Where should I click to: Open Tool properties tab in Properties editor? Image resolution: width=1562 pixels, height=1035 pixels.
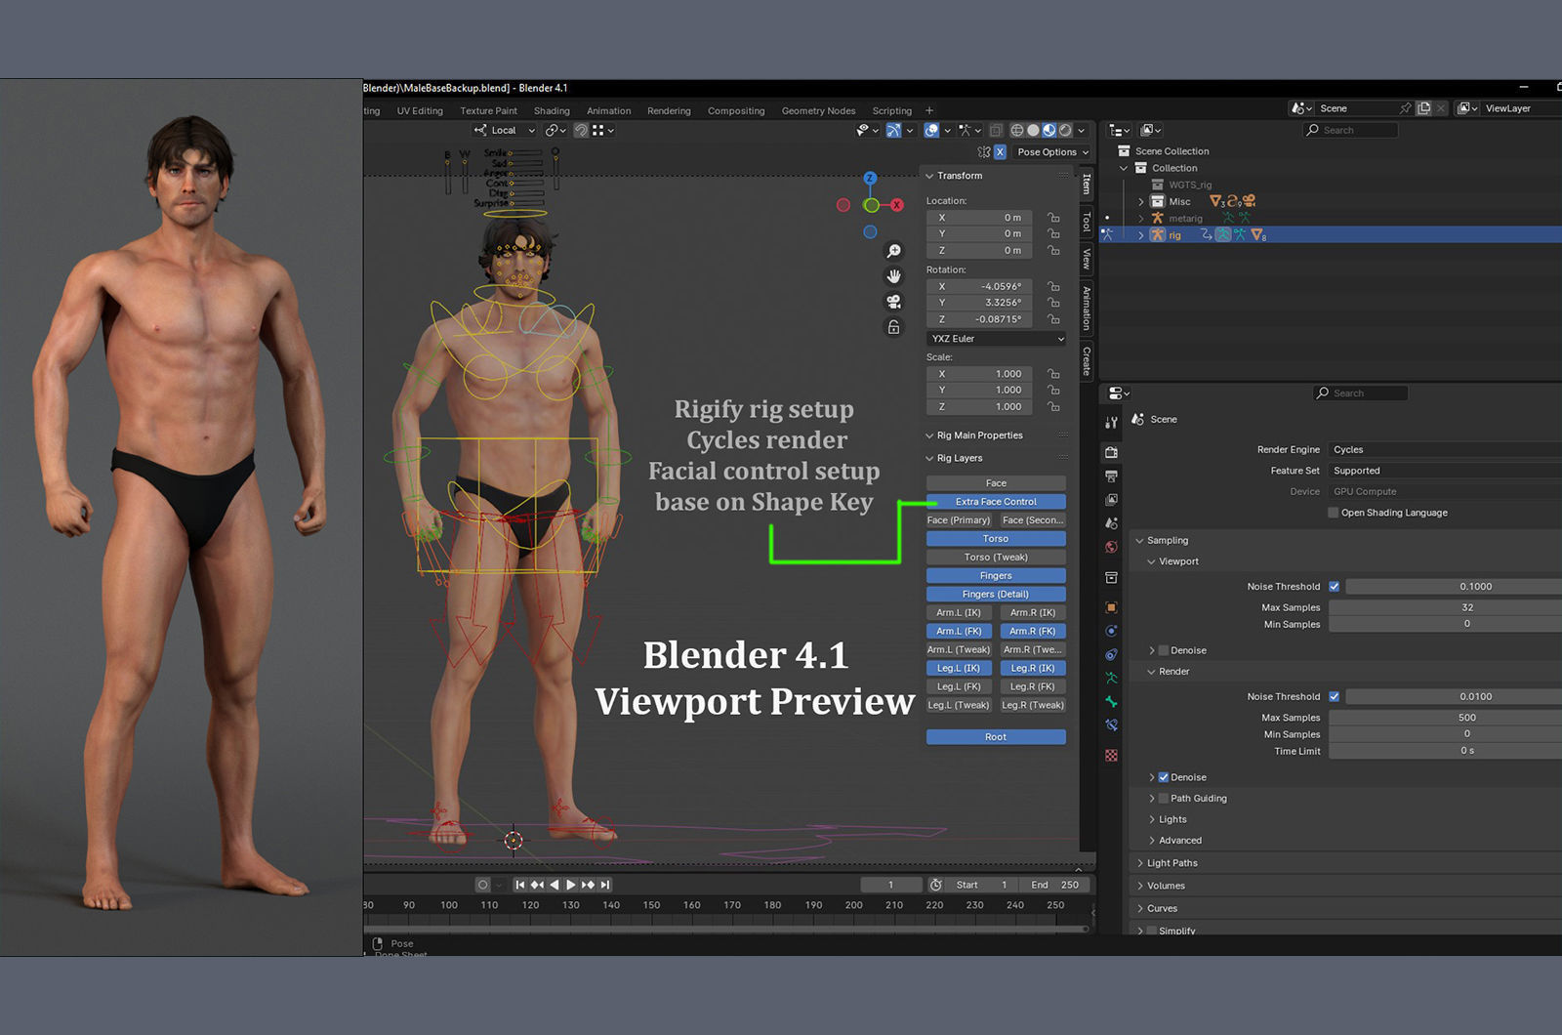coord(1111,423)
